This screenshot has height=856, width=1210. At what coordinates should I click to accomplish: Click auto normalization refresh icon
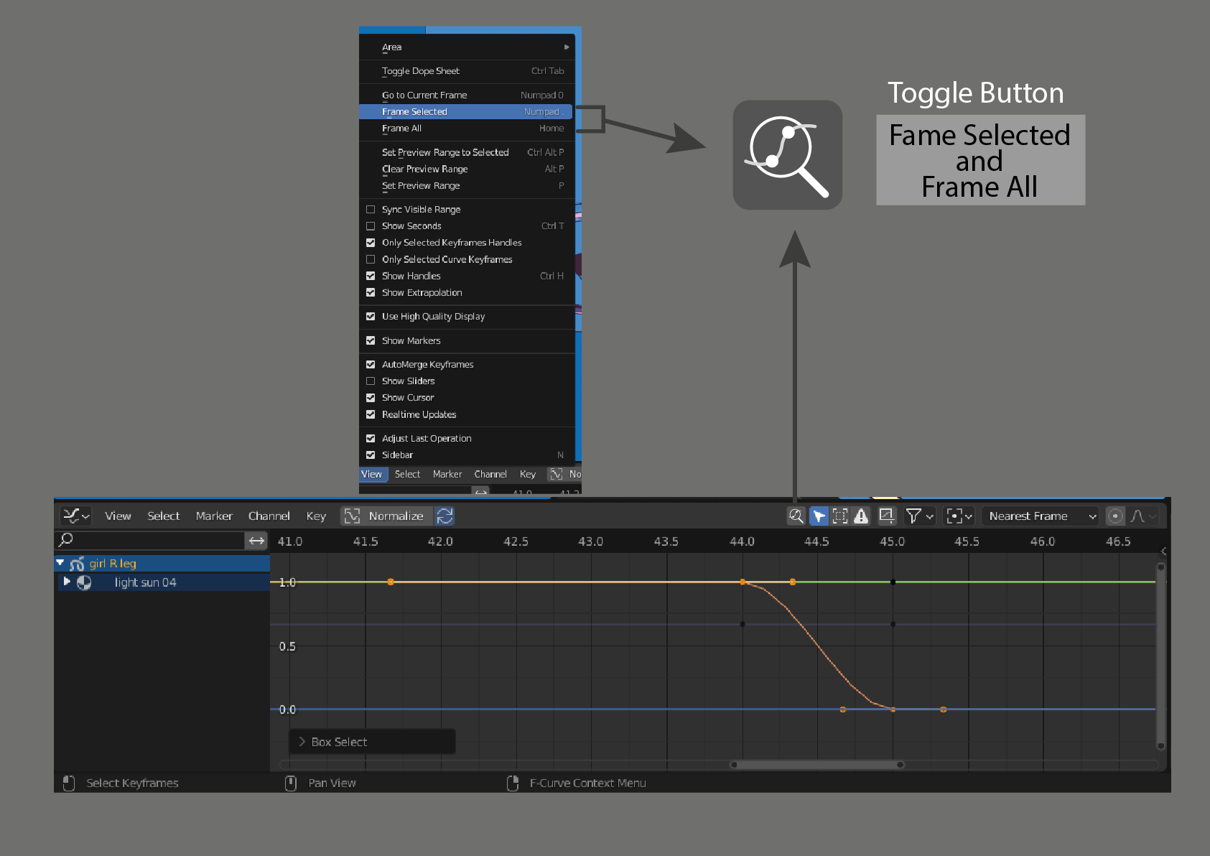coord(445,516)
